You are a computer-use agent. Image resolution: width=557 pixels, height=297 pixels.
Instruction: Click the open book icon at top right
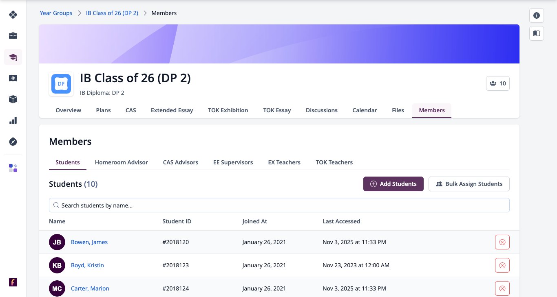click(x=537, y=33)
